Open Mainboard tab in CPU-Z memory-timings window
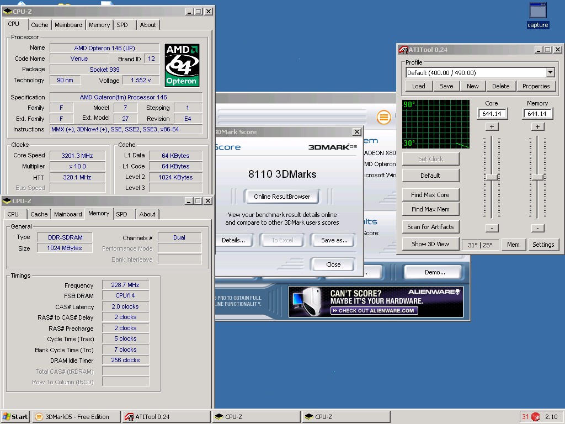The height and width of the screenshot is (424, 565). tap(68, 214)
